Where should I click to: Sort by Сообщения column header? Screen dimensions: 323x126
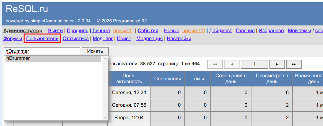click(168, 79)
